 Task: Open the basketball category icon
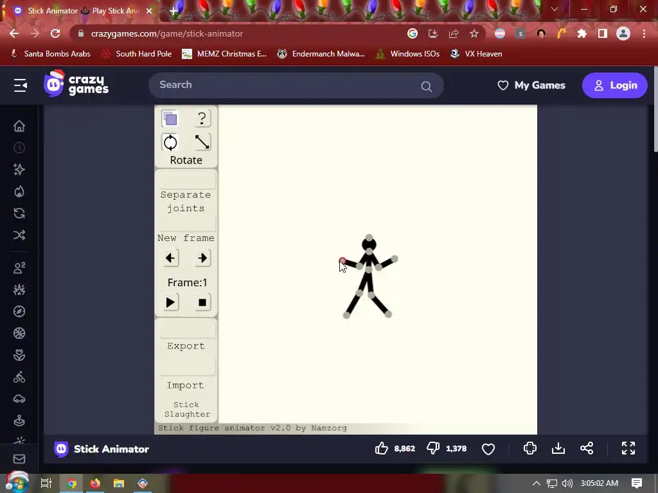pos(19,333)
